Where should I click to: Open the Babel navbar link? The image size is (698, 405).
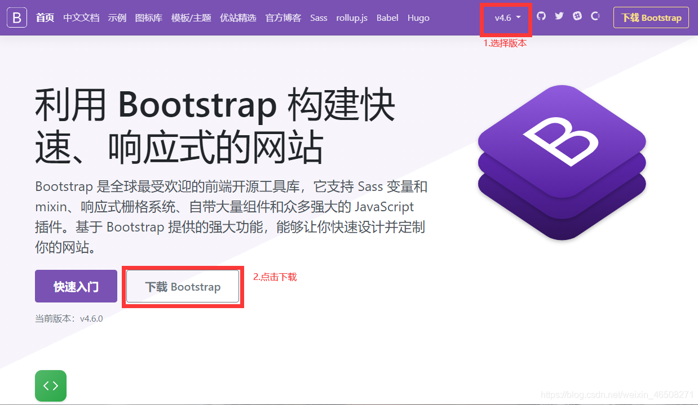387,18
